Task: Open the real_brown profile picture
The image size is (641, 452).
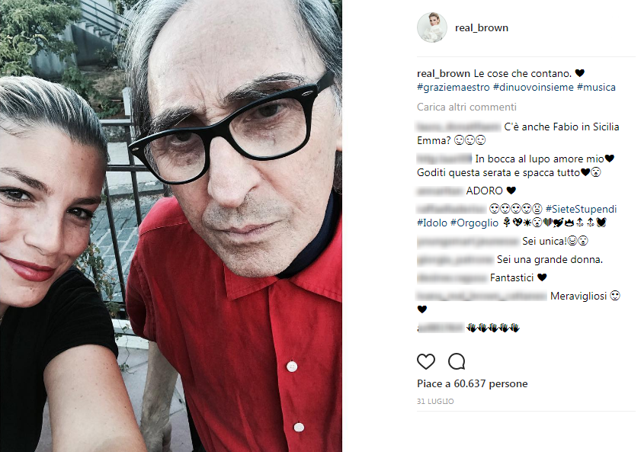Action: [431, 27]
